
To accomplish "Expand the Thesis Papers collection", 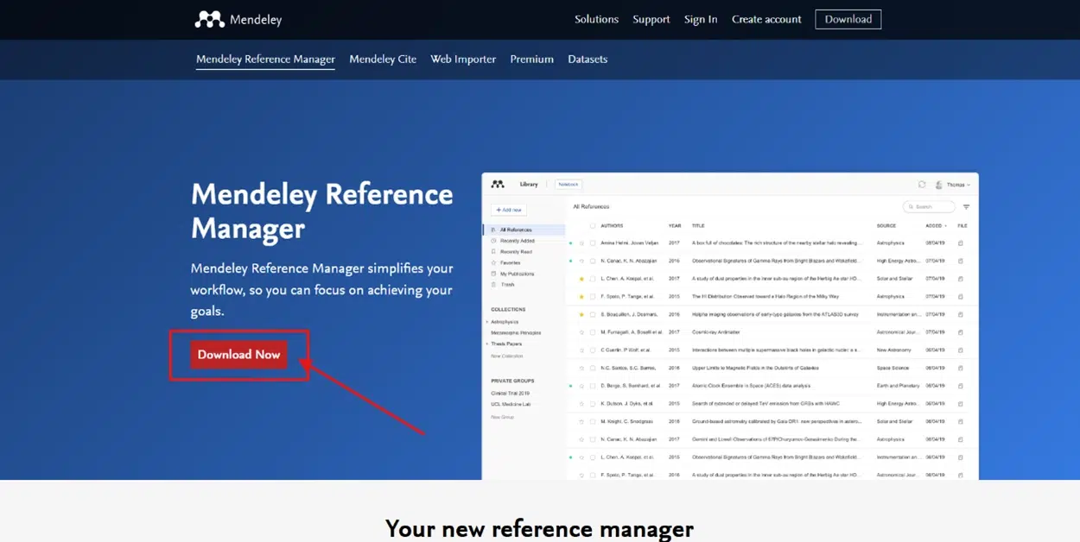I will [486, 343].
